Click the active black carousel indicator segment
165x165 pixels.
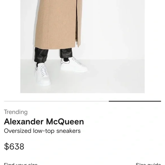(135, 101)
